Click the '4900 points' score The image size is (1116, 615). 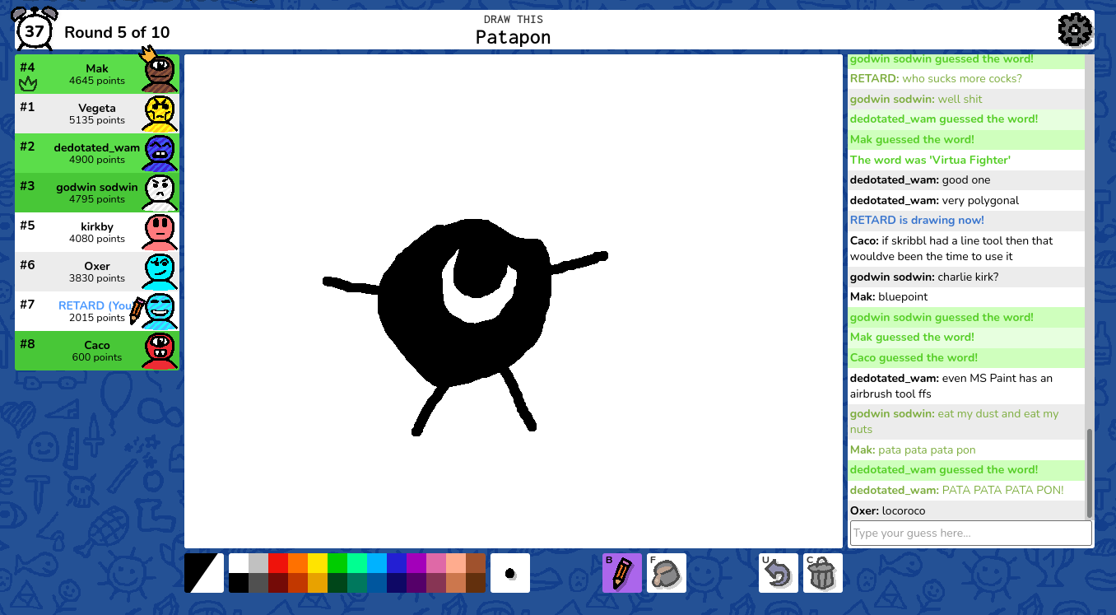[x=97, y=160]
